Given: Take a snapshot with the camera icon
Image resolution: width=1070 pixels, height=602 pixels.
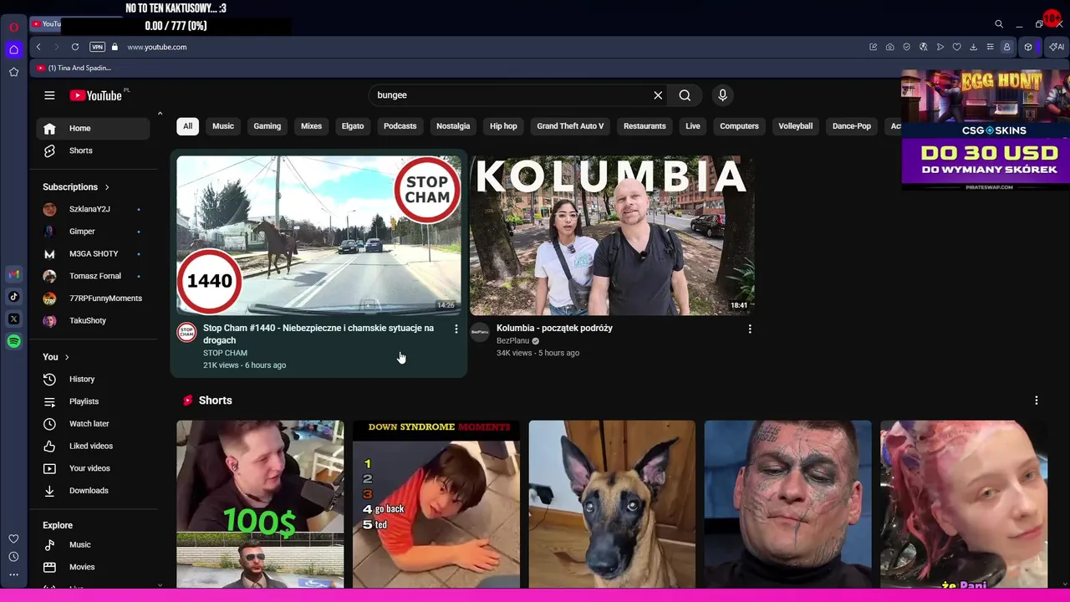Looking at the screenshot, I should pyautogui.click(x=889, y=47).
